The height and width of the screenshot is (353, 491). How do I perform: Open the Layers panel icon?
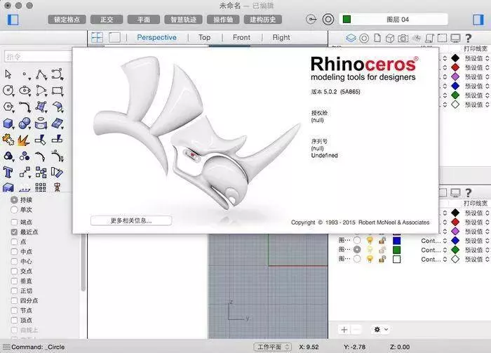(x=351, y=37)
